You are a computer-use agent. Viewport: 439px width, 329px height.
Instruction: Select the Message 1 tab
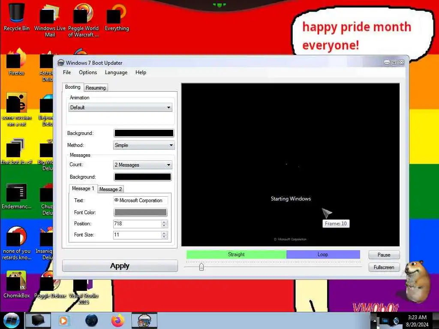click(x=83, y=188)
